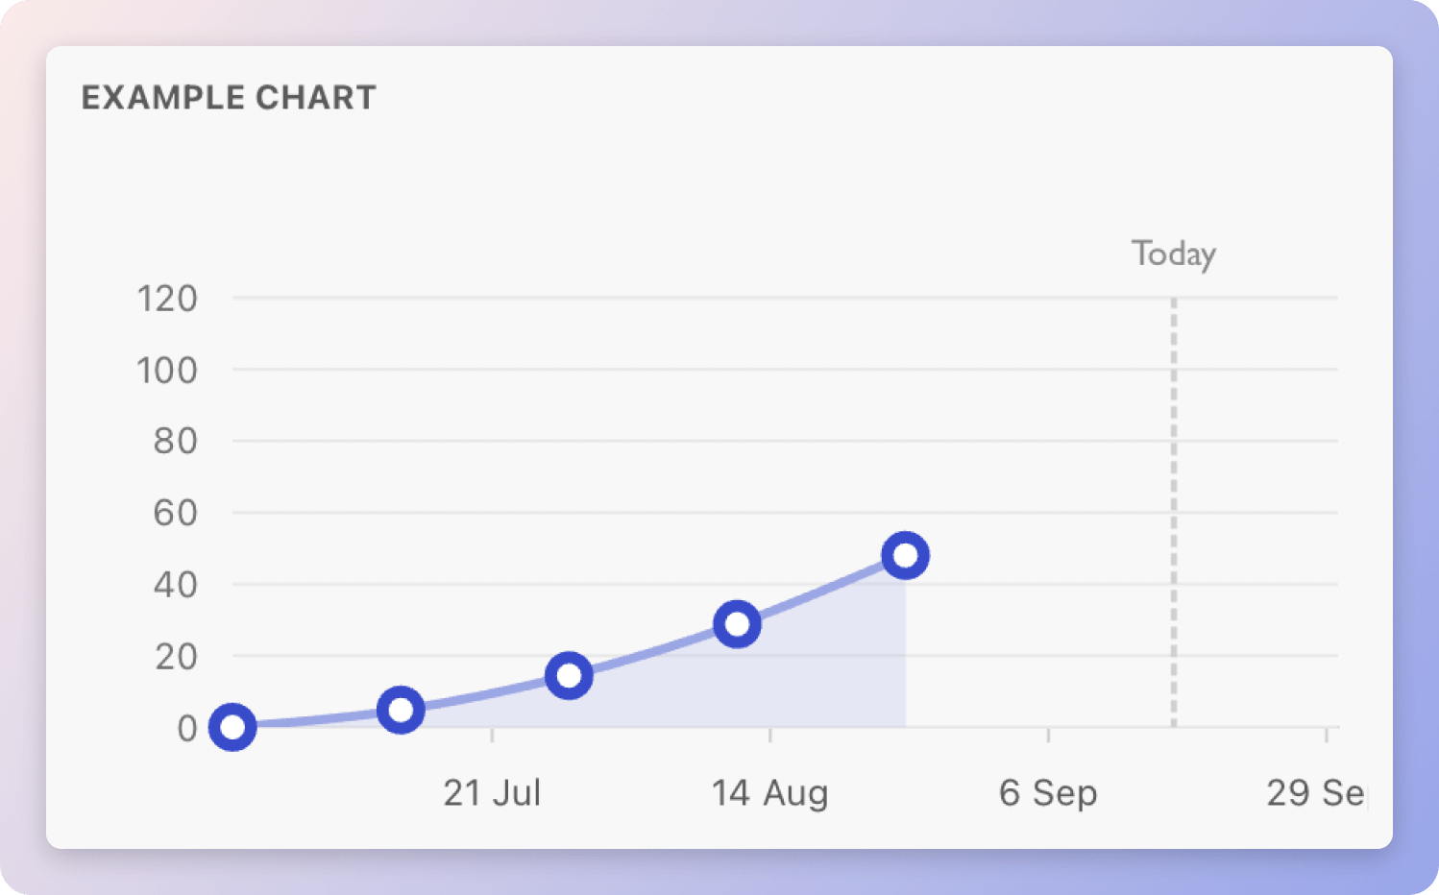Click the last data point near 48
1439x895 pixels.
(905, 556)
